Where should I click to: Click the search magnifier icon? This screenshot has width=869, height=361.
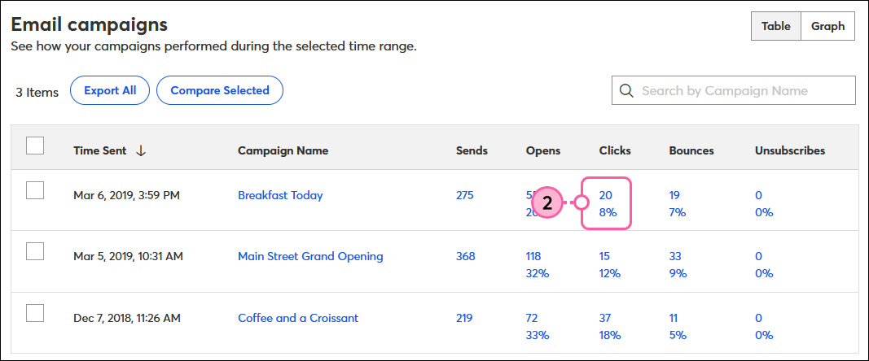pyautogui.click(x=626, y=91)
